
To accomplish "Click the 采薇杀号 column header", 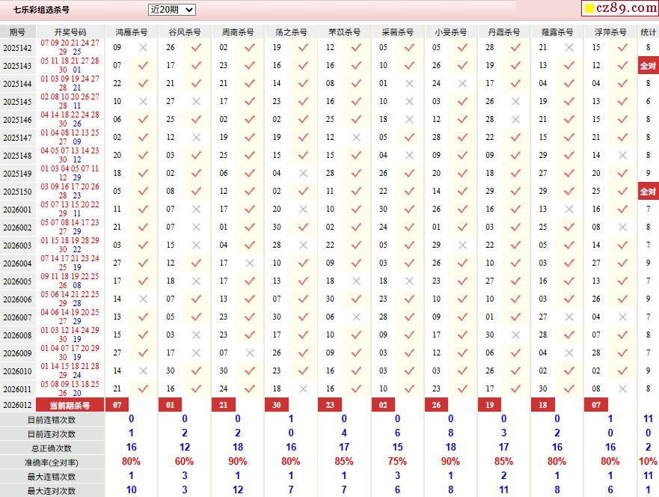I will 398,32.
